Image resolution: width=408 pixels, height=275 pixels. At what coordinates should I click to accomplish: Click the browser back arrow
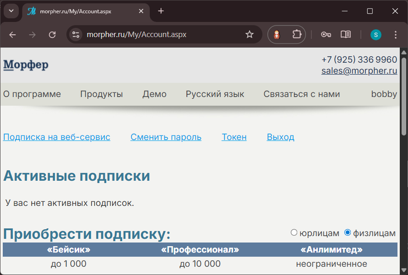[x=12, y=35]
